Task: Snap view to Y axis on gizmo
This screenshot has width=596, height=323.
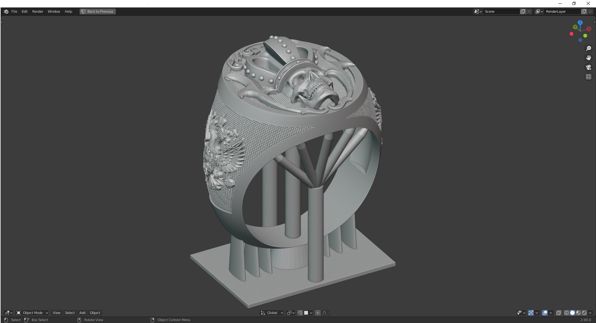Action: (x=575, y=27)
